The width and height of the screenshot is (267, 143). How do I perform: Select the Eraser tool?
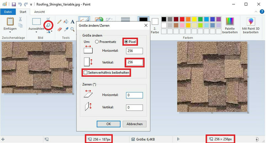(x=59, y=29)
